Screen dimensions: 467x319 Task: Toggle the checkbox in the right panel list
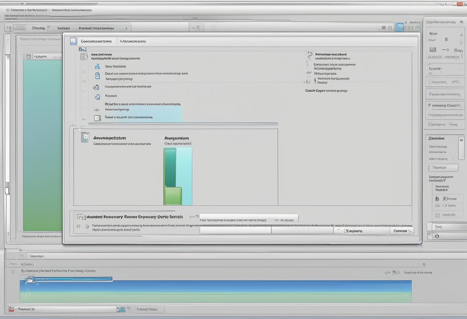(x=437, y=206)
